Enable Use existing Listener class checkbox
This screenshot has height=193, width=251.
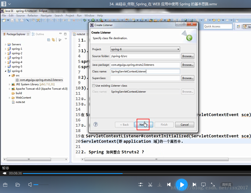pyautogui.click(x=94, y=86)
